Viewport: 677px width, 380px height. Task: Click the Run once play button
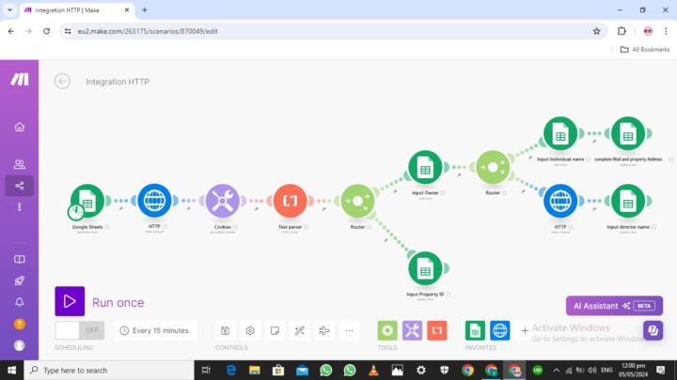(70, 301)
